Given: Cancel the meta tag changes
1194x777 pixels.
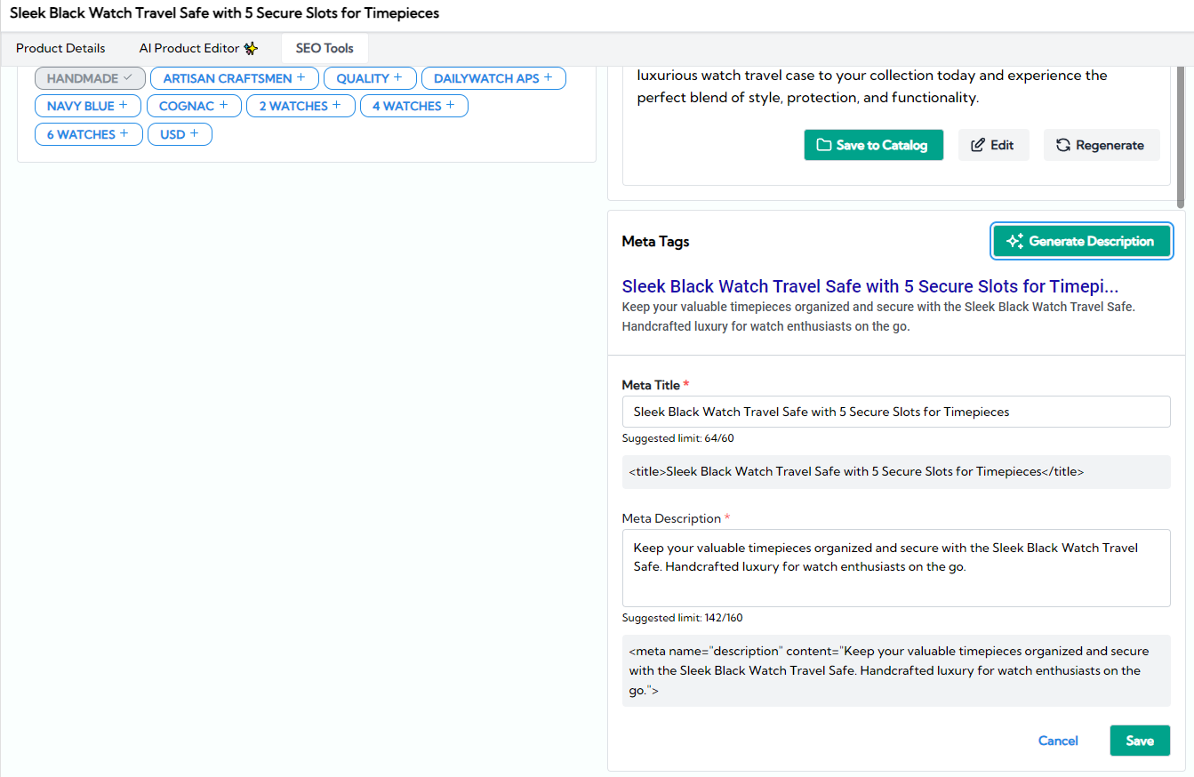Looking at the screenshot, I should coord(1058,741).
